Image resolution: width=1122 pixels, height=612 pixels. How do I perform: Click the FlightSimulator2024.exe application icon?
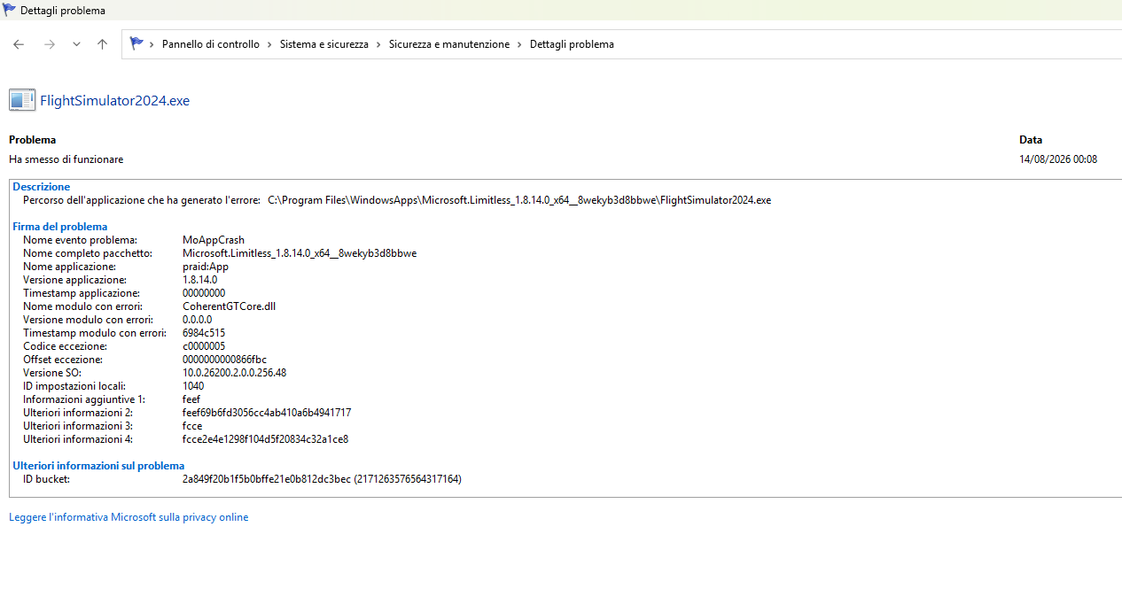(22, 100)
